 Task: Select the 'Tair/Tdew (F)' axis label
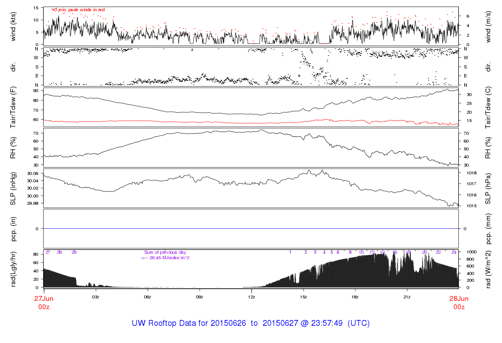point(13,107)
